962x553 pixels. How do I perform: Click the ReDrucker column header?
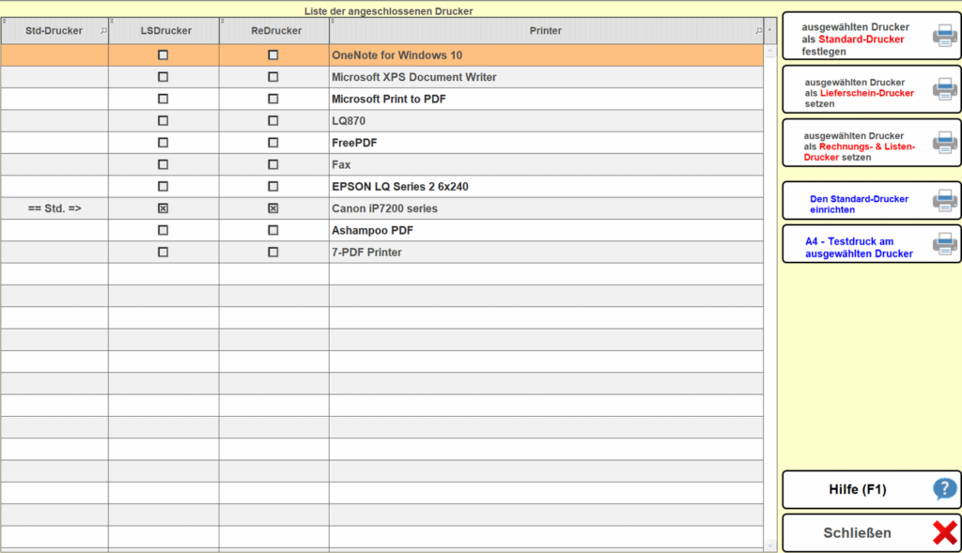coord(276,31)
